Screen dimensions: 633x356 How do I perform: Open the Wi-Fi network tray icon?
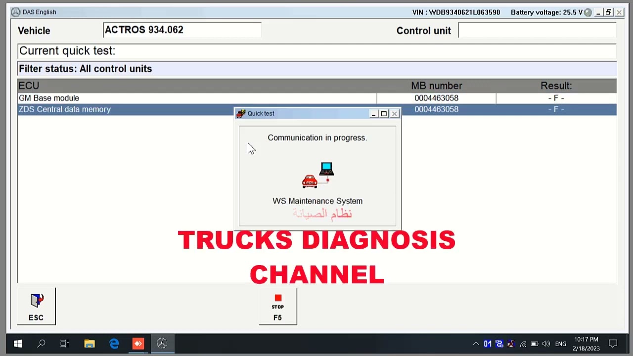[x=523, y=344]
